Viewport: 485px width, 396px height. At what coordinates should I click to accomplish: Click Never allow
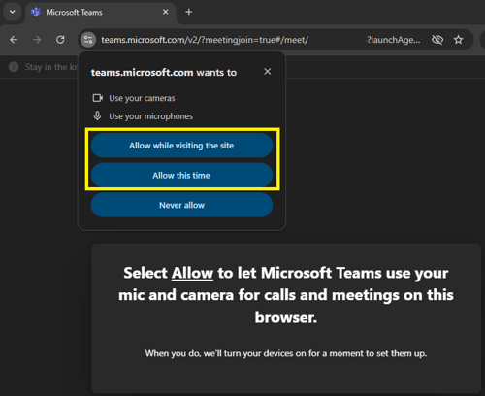click(181, 205)
